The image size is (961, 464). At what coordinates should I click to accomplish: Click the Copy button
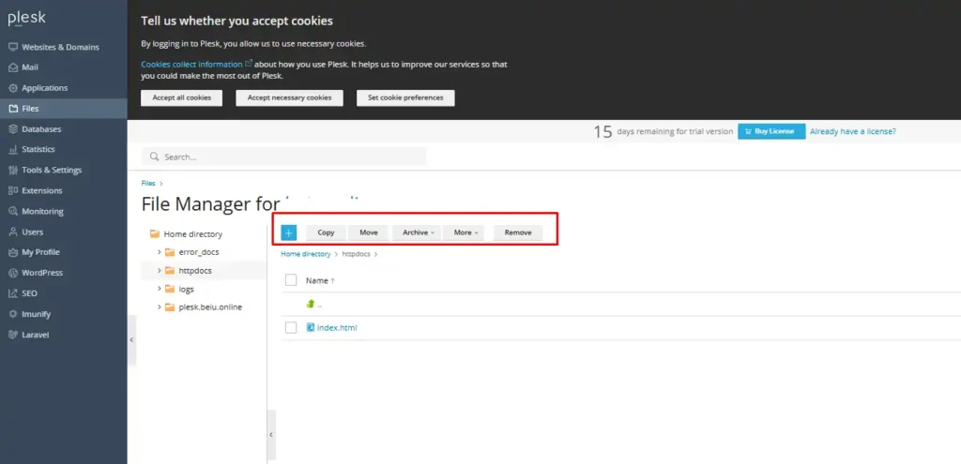[326, 232]
